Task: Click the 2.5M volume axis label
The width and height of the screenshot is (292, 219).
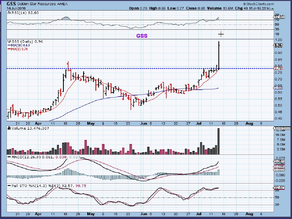Action: point(281,149)
